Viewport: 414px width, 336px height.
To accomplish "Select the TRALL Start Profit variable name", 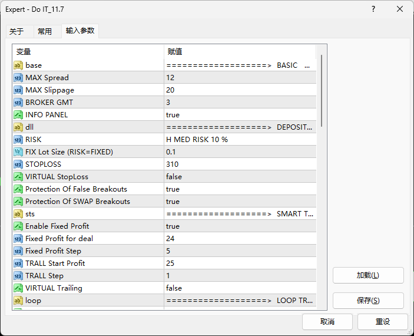I will [55, 263].
